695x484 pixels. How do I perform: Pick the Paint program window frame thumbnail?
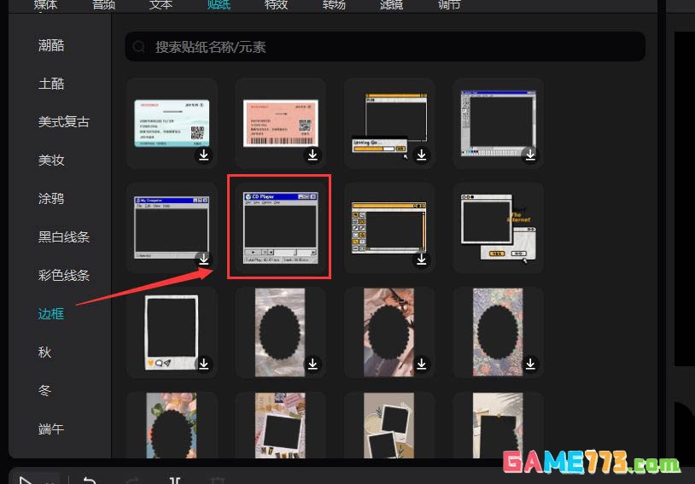point(499,123)
